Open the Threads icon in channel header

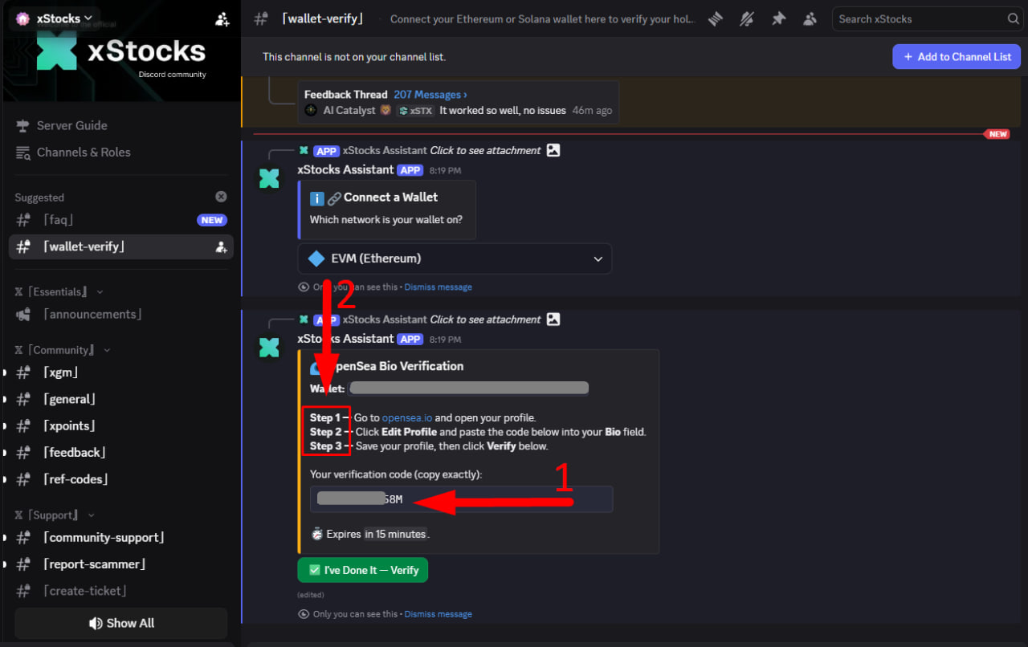716,18
